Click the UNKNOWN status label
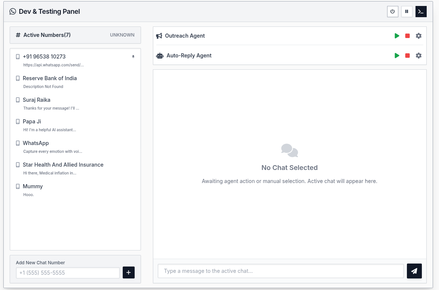 (122, 35)
